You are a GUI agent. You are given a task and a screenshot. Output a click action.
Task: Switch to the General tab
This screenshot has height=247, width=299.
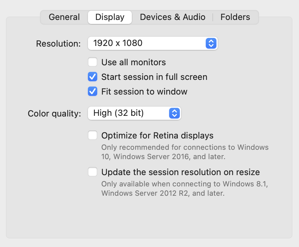(64, 17)
